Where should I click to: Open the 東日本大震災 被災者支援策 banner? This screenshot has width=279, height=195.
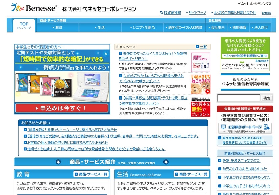pyautogui.click(x=245, y=48)
